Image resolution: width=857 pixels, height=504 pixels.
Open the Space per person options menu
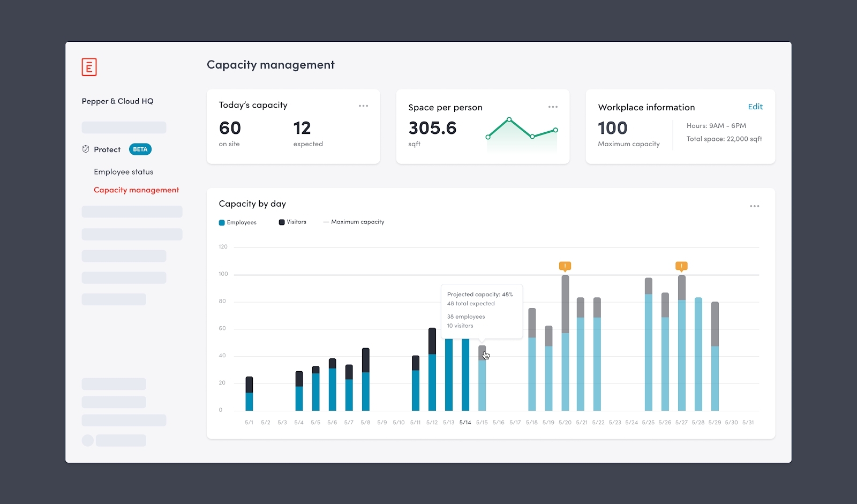pos(553,107)
